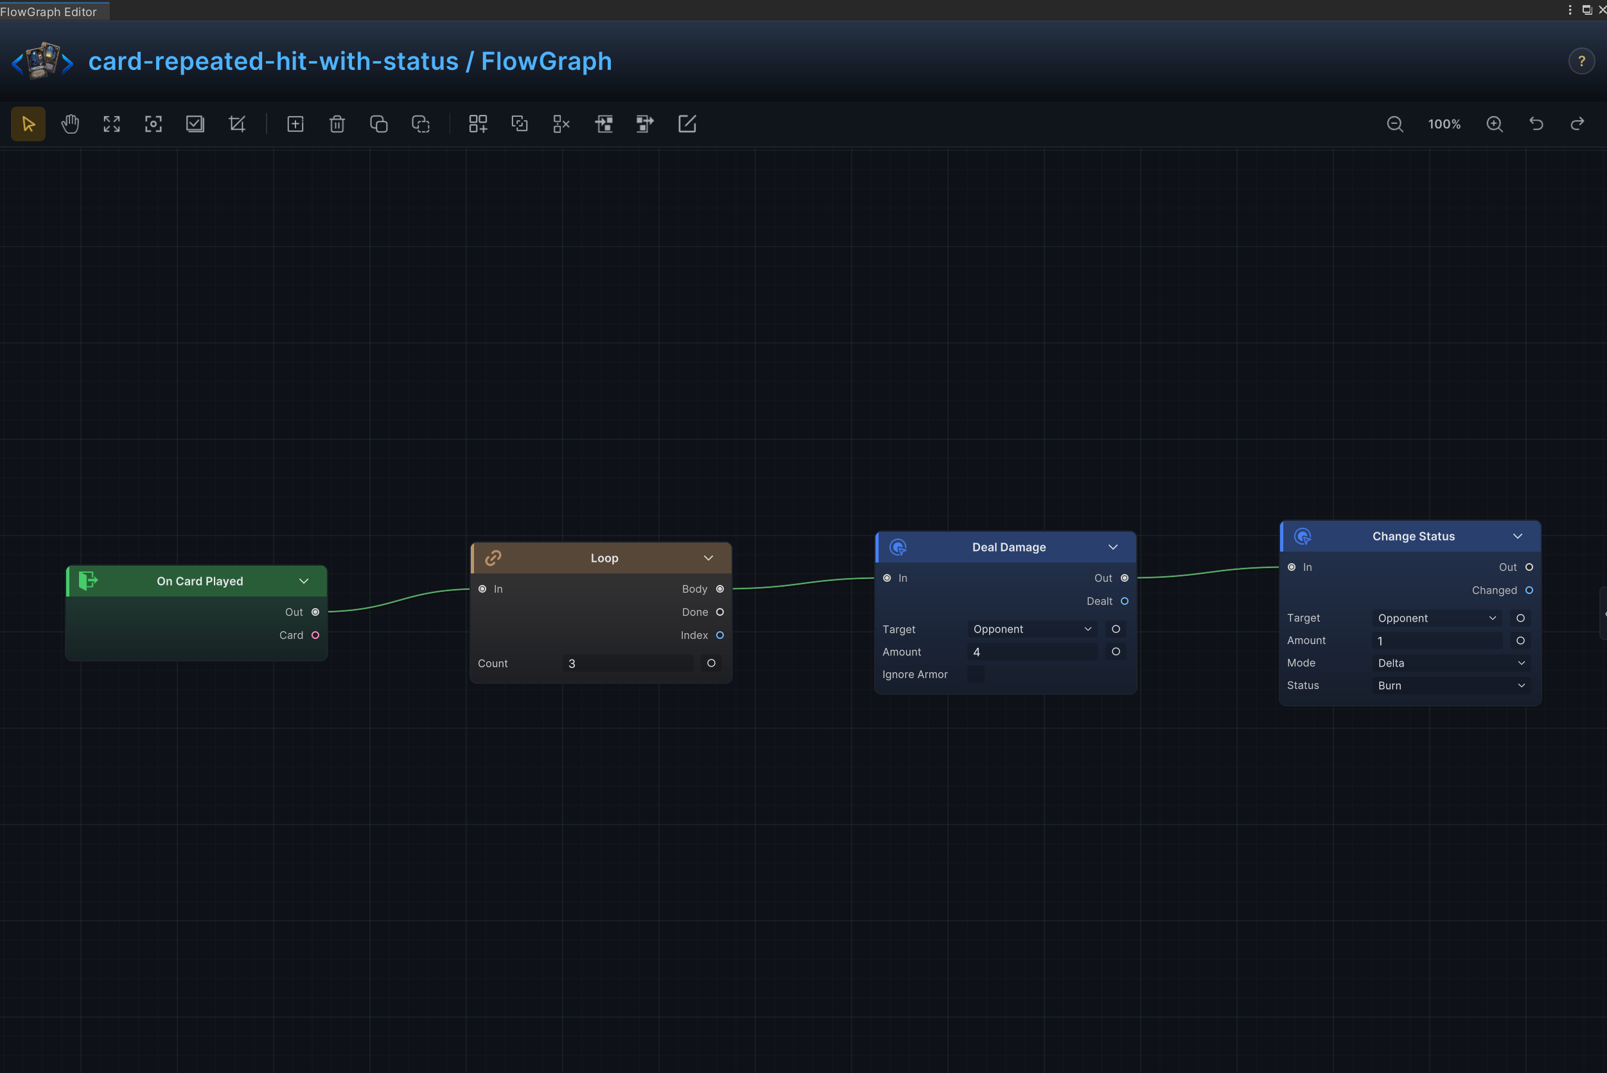Click the Dealt output port
1607x1073 pixels.
pos(1125,601)
